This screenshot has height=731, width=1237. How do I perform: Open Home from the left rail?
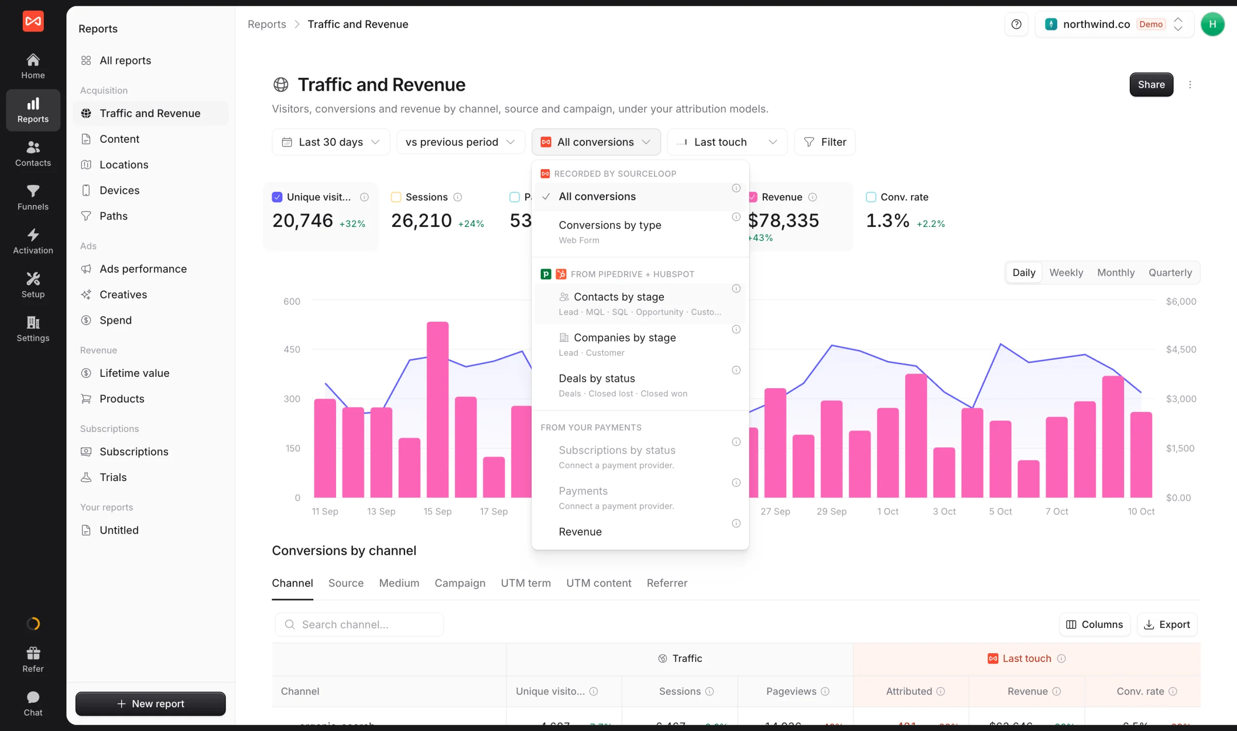[x=33, y=67]
